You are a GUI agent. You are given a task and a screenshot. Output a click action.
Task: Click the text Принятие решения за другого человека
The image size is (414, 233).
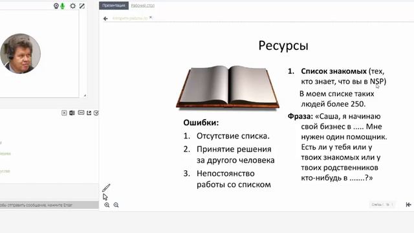[x=235, y=155]
